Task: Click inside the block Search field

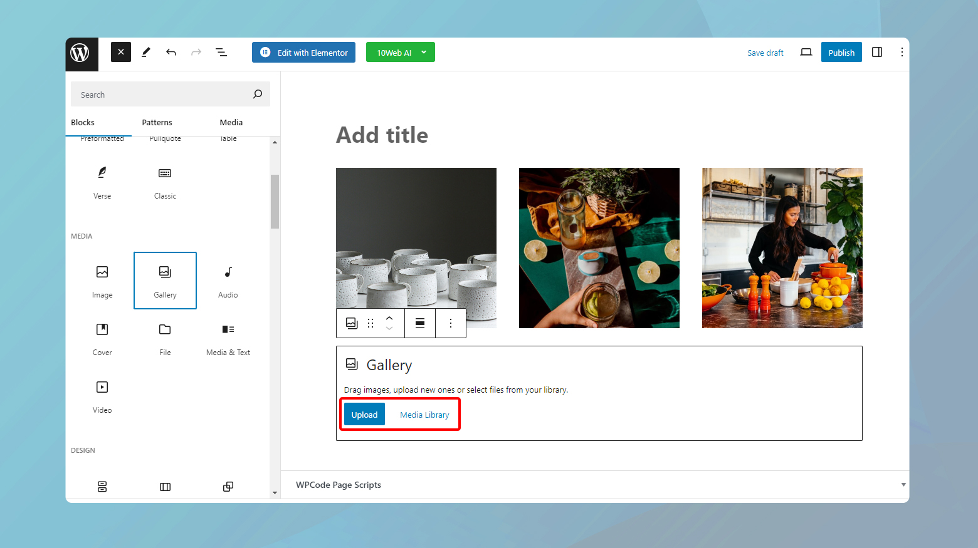Action: click(x=163, y=94)
